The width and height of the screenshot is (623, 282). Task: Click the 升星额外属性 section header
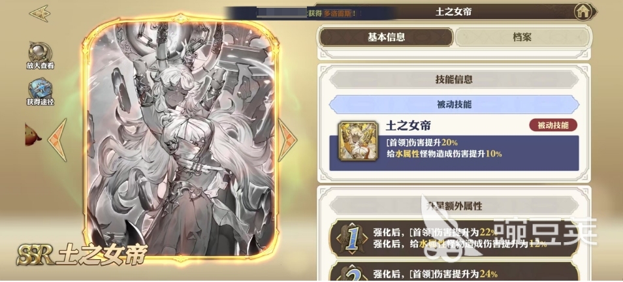pyautogui.click(x=454, y=206)
